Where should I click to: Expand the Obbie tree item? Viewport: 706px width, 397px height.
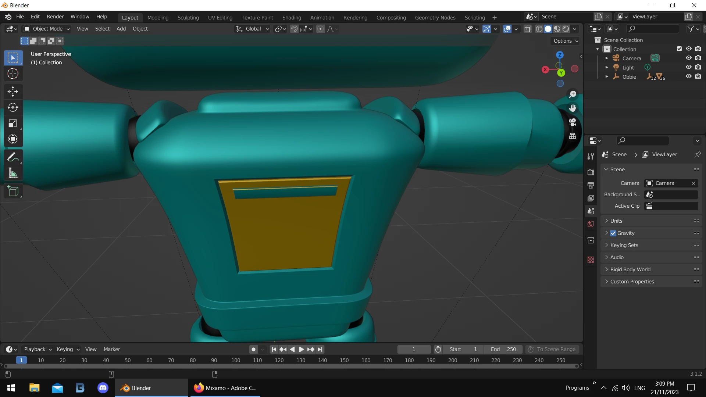pyautogui.click(x=607, y=76)
